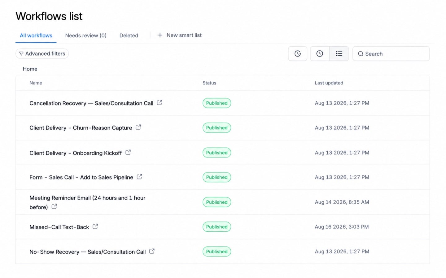Click Published badge for Missed-Call Text-Back
This screenshot has height=278, width=446.
click(217, 227)
